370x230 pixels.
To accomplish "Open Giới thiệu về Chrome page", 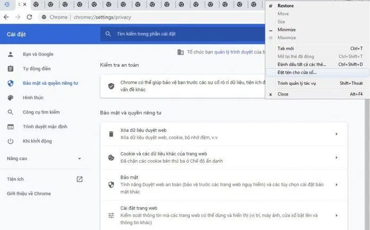I will pos(29,193).
